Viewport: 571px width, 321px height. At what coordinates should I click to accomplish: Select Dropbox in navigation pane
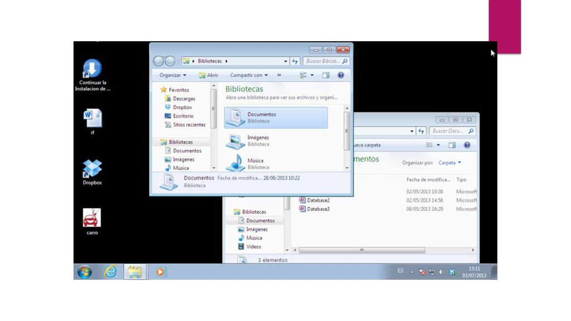[178, 108]
